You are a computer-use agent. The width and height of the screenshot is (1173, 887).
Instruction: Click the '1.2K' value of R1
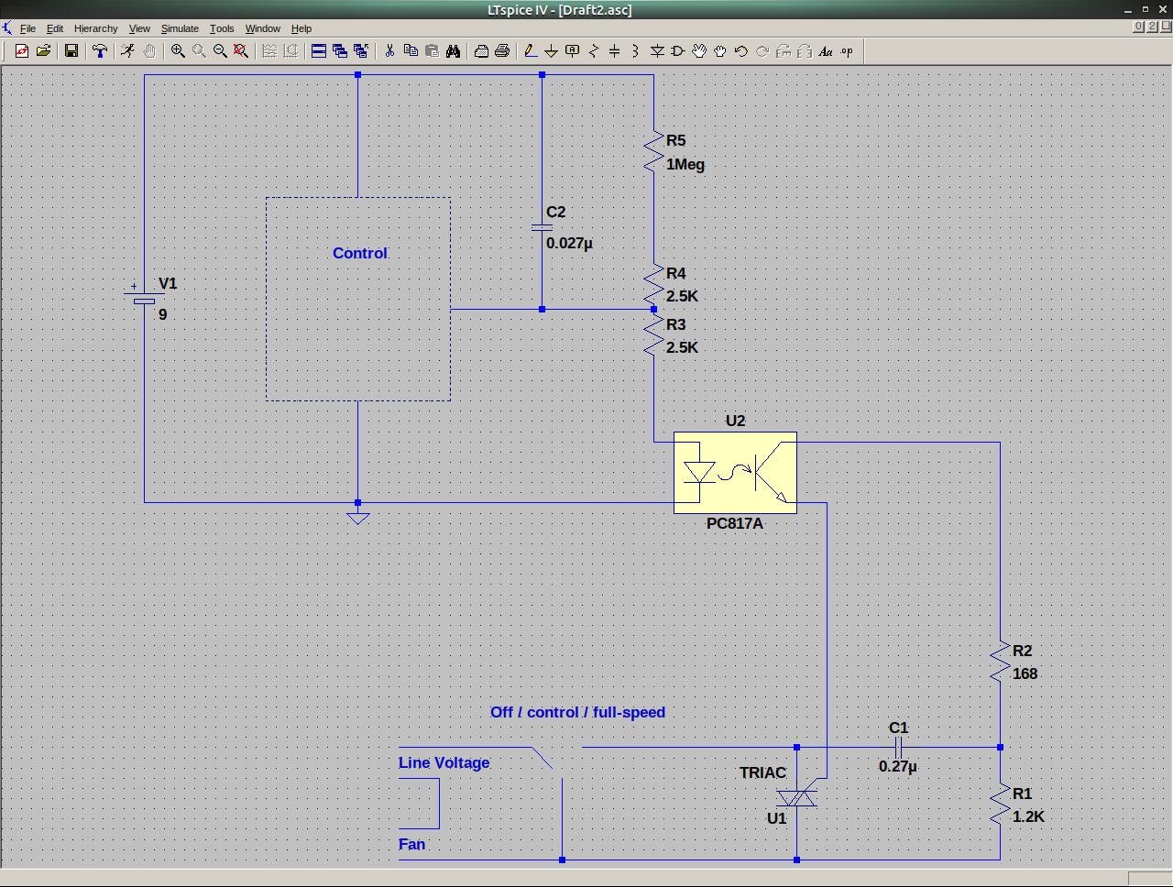pyautogui.click(x=1028, y=816)
